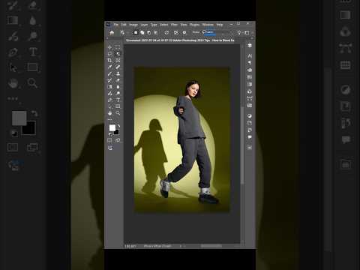
Task: Open the Layer menu
Action: pyautogui.click(x=144, y=25)
